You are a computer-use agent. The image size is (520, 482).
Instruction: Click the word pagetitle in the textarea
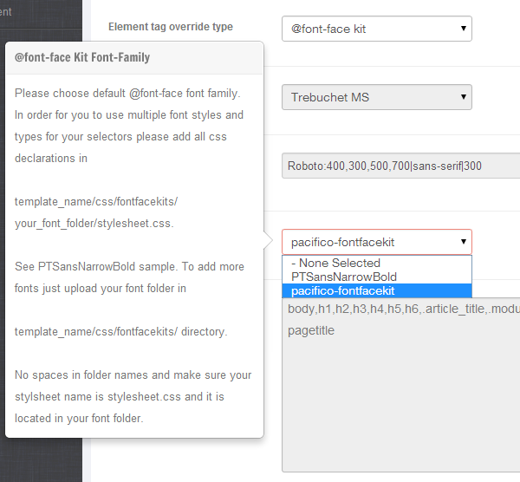311,331
